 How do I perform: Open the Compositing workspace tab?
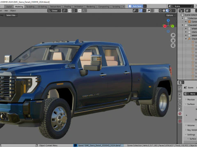pyautogui.click(x=104, y=7)
